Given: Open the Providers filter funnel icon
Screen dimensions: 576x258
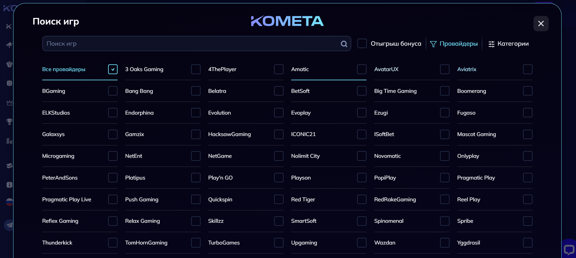Looking at the screenshot, I should click(x=433, y=44).
